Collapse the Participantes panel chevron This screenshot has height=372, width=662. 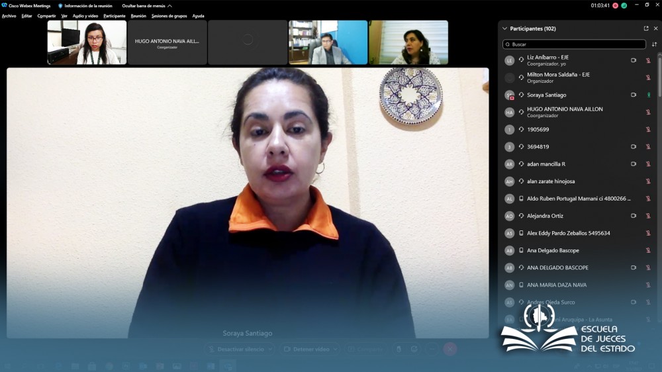click(504, 28)
